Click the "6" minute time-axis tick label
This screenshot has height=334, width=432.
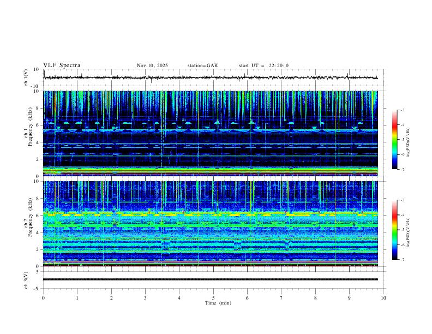[247, 298]
